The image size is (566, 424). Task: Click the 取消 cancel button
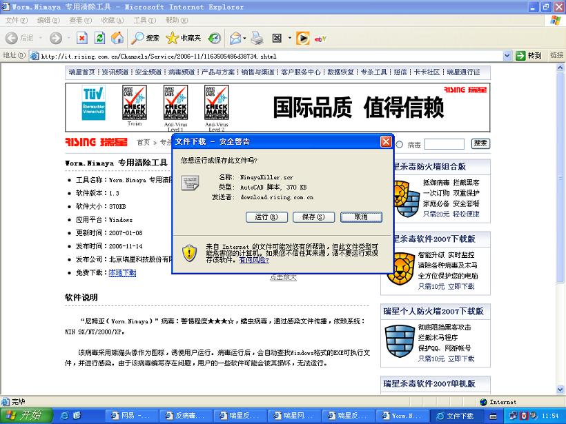coord(361,217)
